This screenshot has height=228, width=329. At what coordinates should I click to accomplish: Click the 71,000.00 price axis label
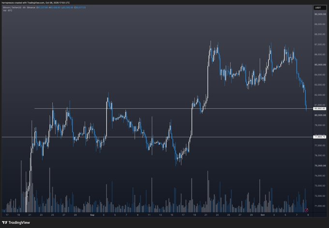(320, 206)
